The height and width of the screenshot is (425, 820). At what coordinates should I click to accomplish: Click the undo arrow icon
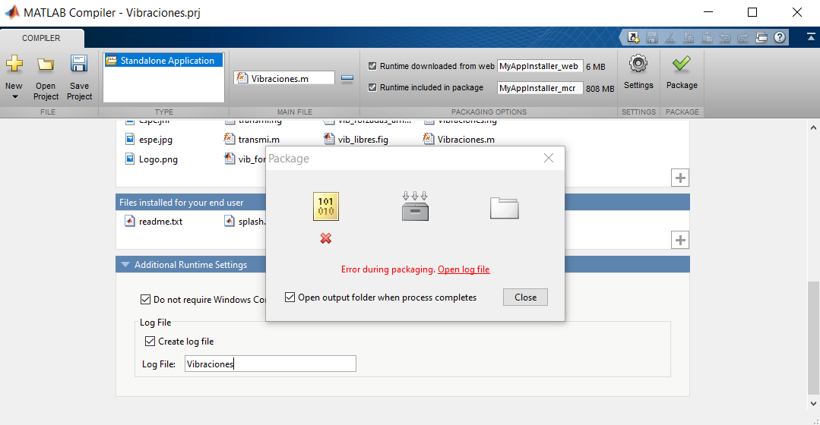coord(725,38)
